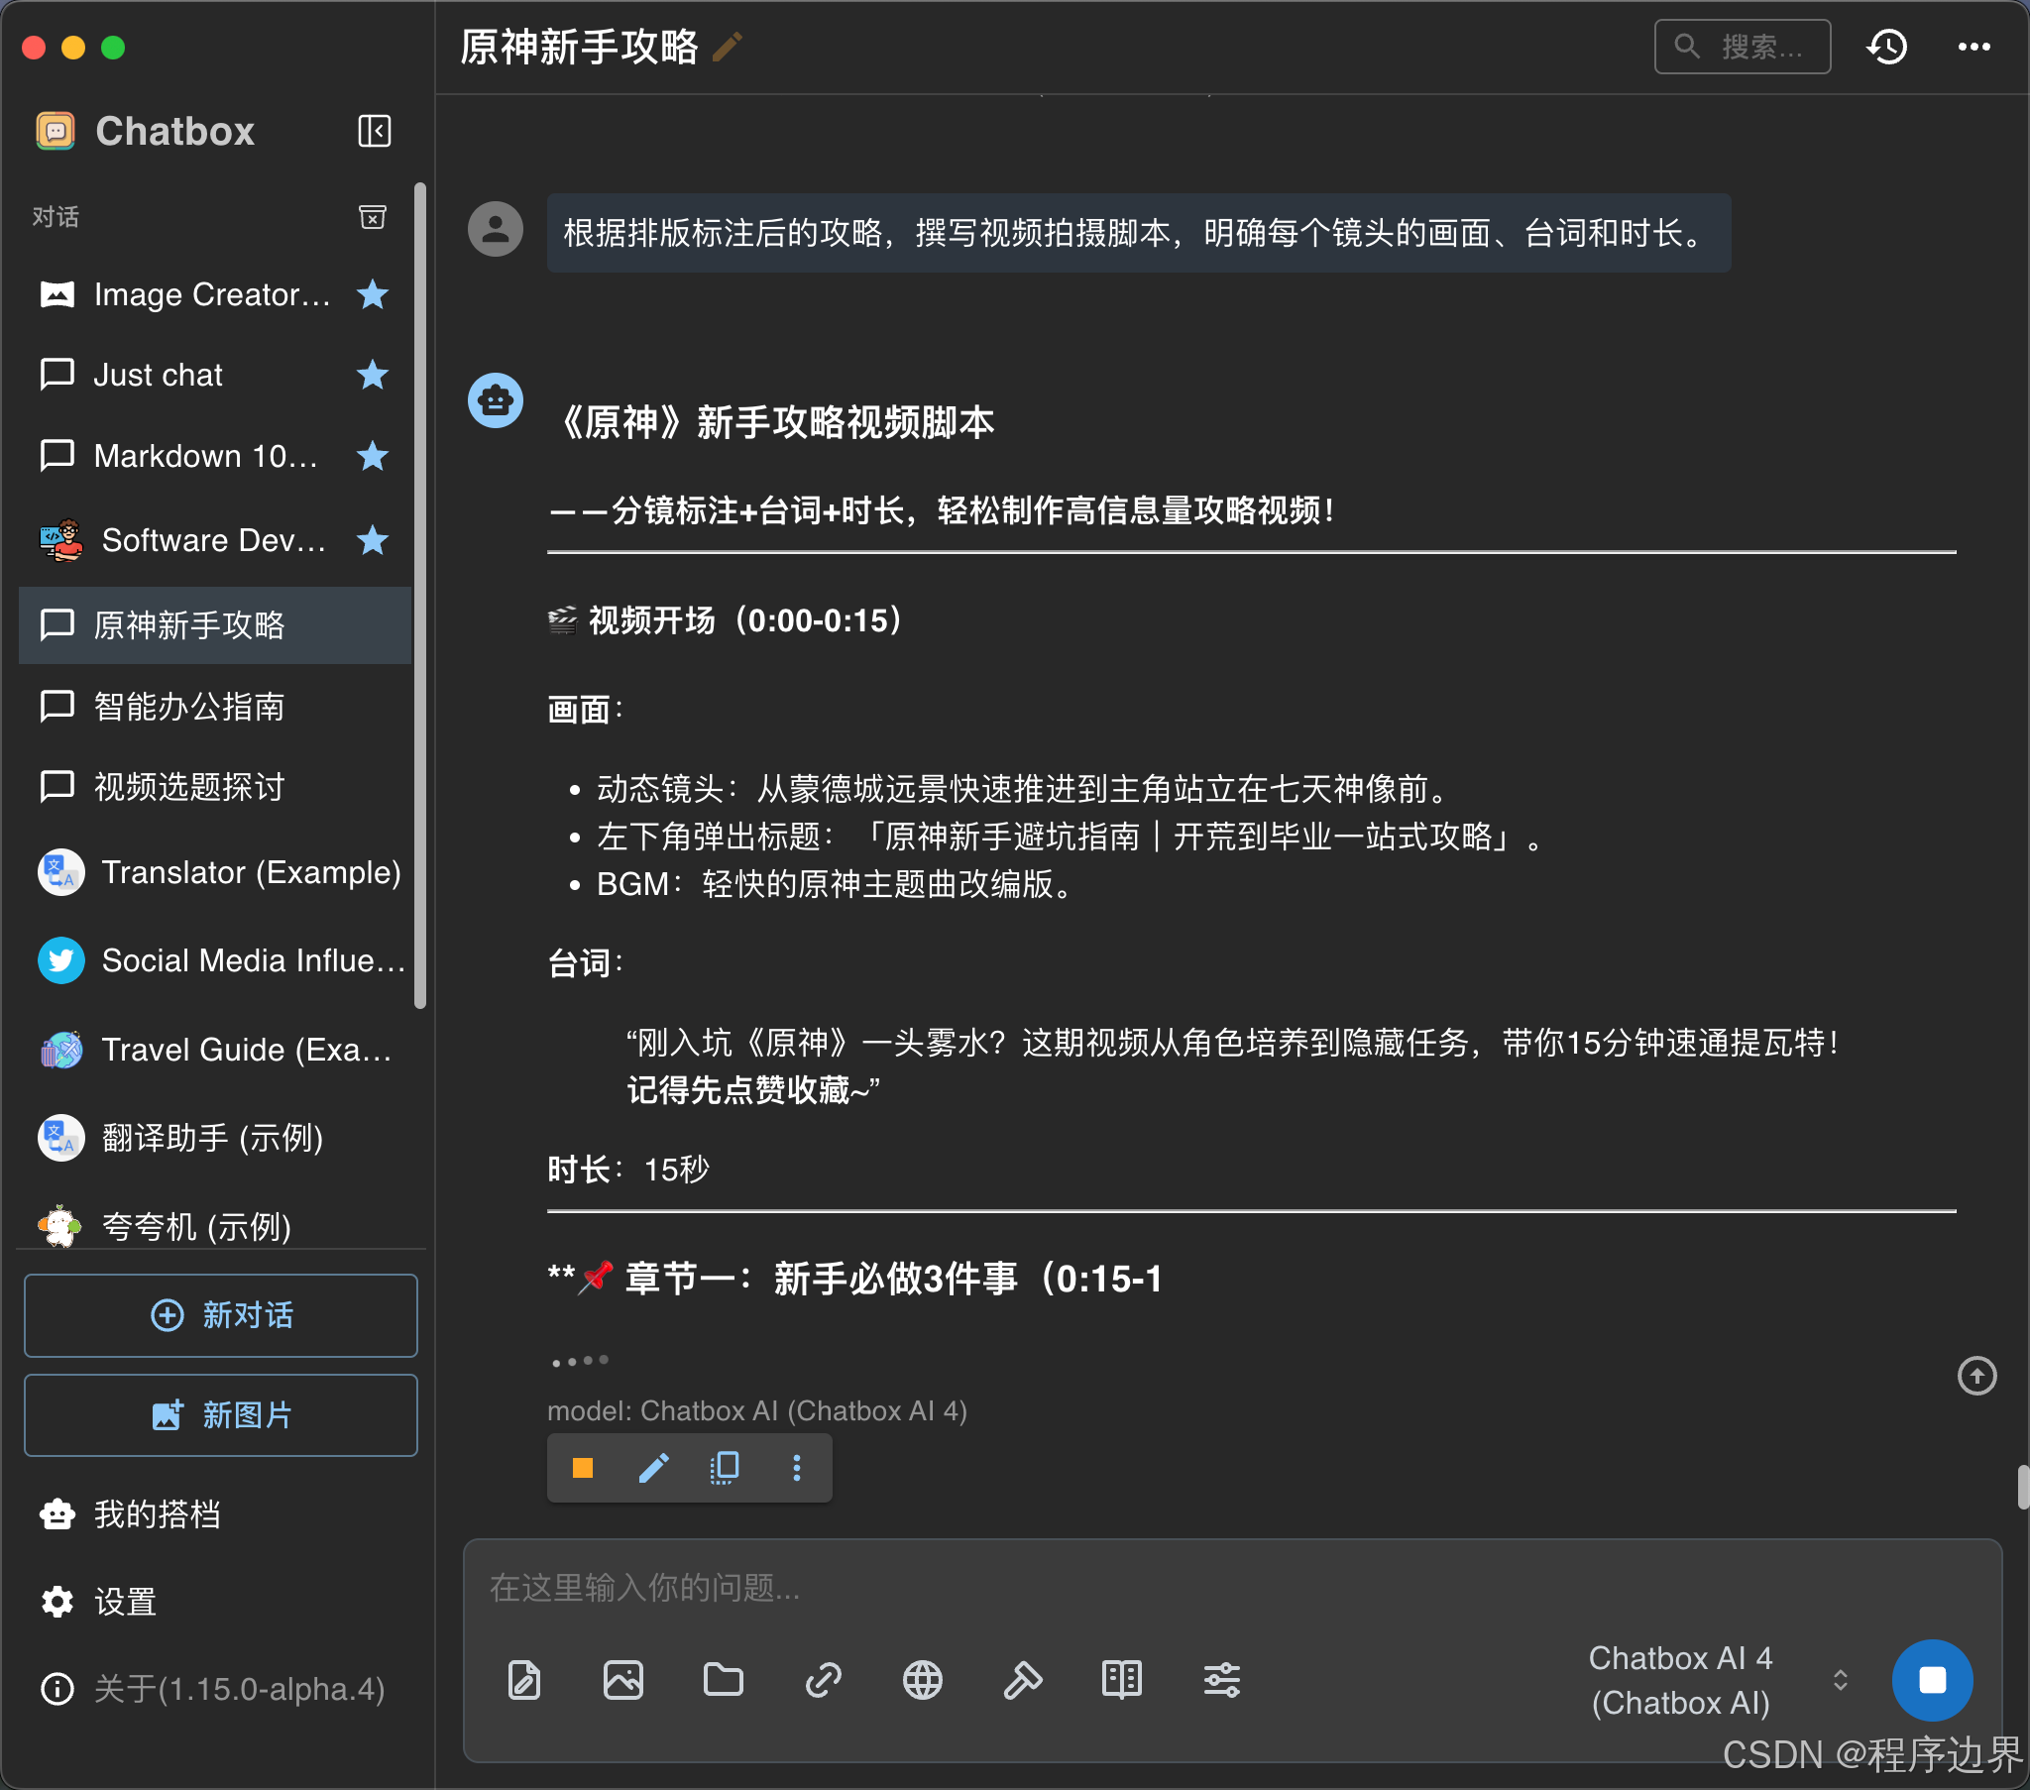Click the hammer tools icon
Viewport: 2030px width, 1790px height.
(x=1023, y=1681)
